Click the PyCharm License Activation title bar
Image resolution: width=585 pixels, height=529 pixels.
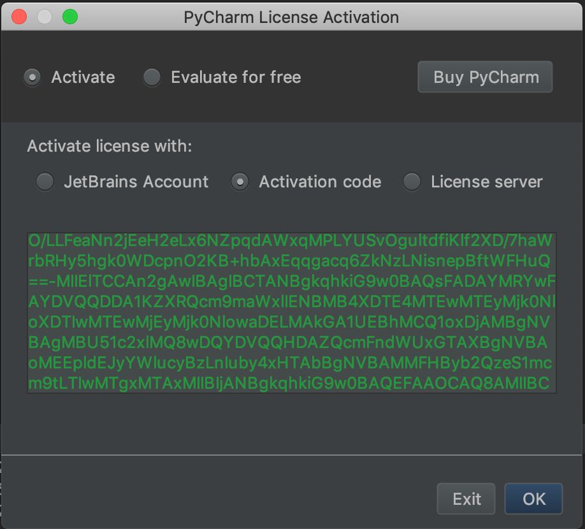(x=292, y=17)
